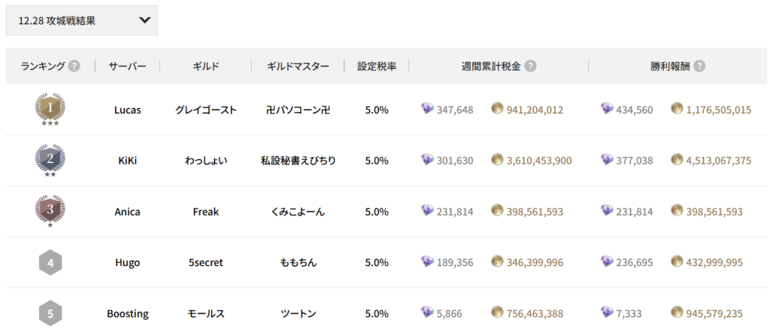
Task: Click the gold rank 1 medal icon
Action: click(50, 108)
